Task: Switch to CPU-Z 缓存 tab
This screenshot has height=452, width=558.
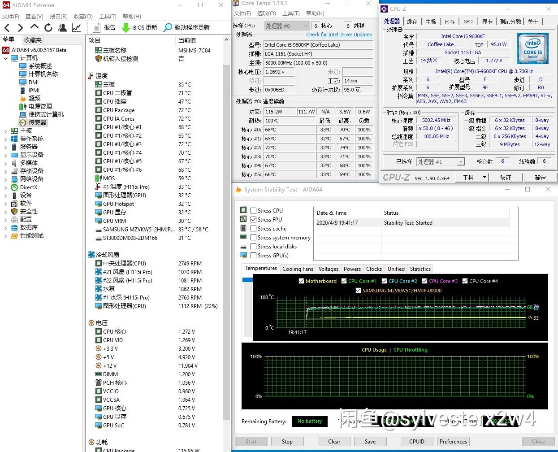Action: (412, 22)
